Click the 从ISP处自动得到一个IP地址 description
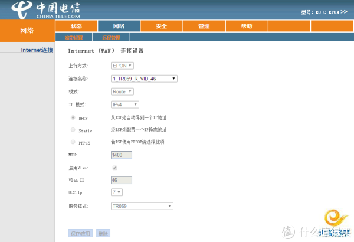This screenshot has width=354, height=242. point(139,117)
